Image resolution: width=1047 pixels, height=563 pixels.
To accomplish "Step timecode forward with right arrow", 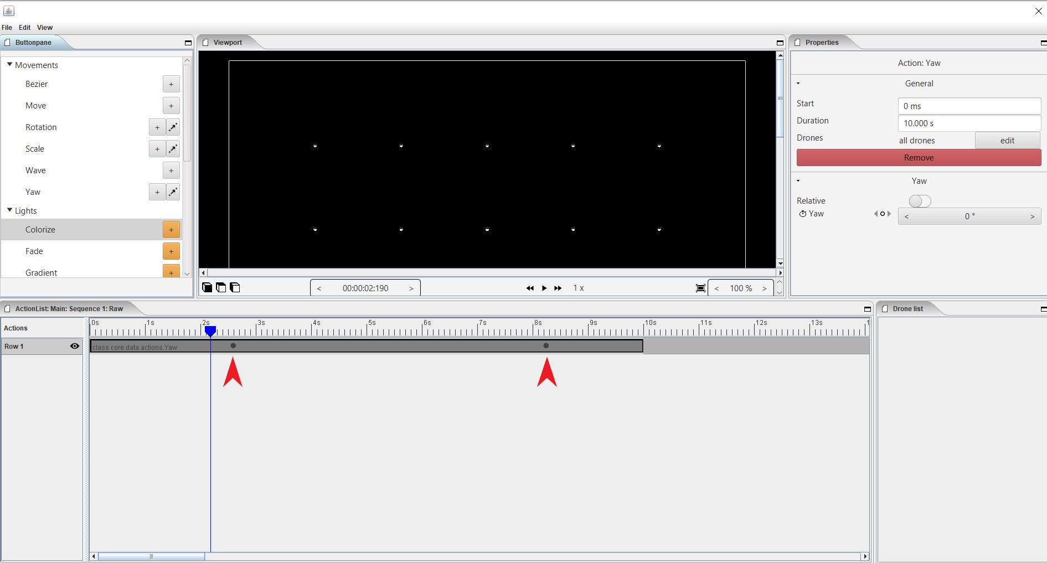I will (411, 288).
